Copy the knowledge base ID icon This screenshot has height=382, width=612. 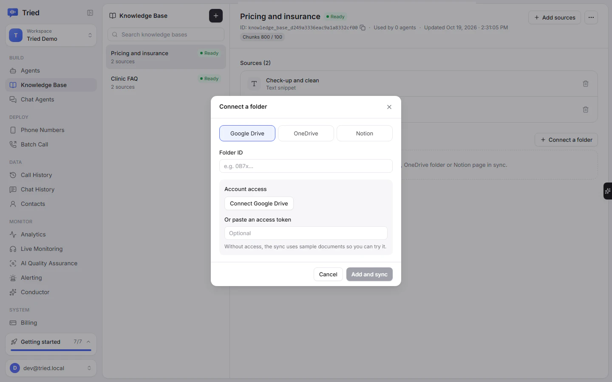363,28
